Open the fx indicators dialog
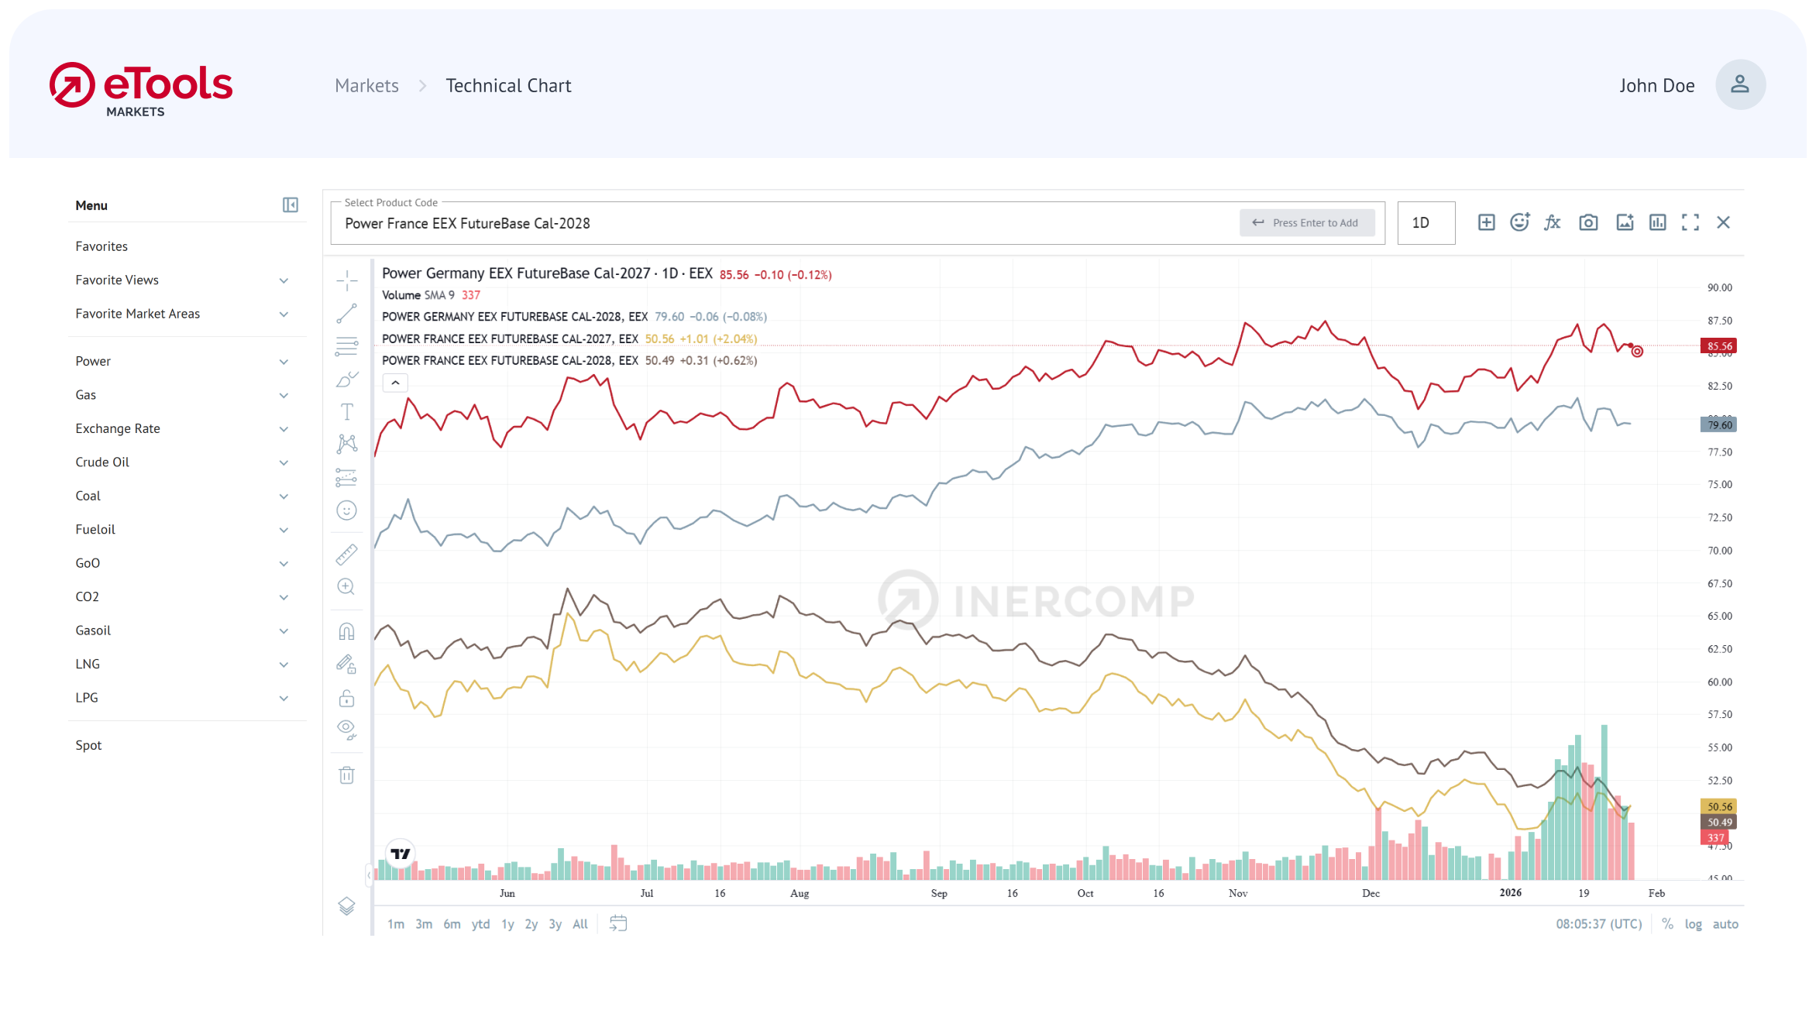This screenshot has width=1816, height=1031. pos(1553,222)
